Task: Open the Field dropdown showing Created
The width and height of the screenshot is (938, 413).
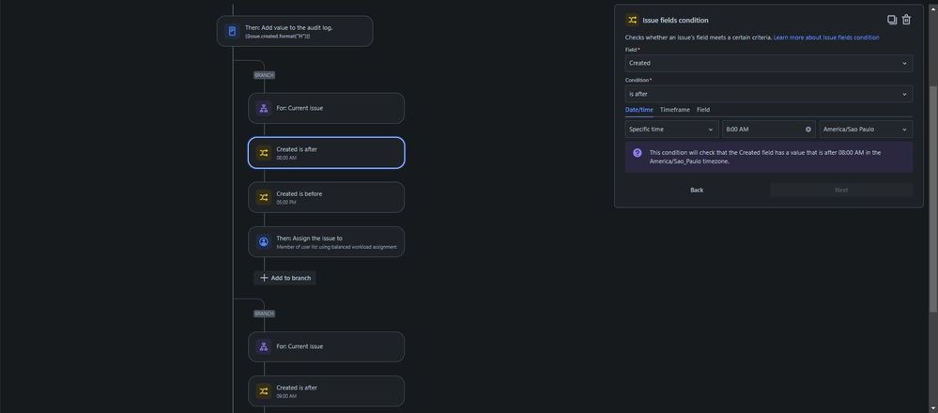Action: (x=769, y=63)
